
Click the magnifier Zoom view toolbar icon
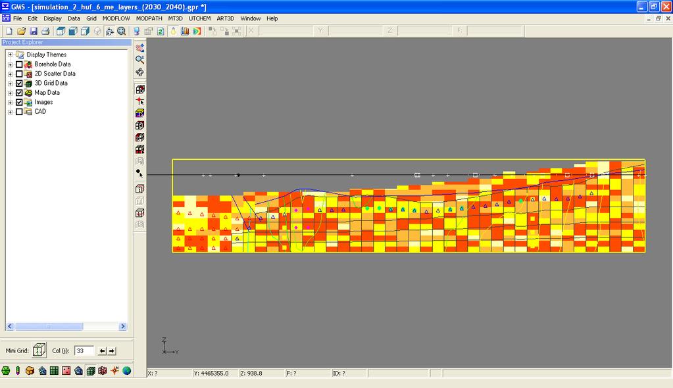[x=122, y=31]
